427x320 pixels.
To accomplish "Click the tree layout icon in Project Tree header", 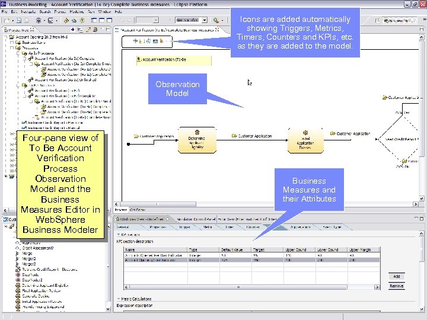I will click(80, 30).
